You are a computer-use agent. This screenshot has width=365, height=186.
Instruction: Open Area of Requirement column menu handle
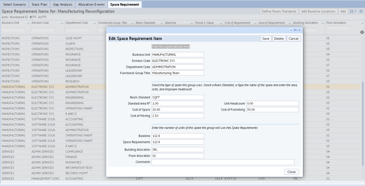[290, 23]
